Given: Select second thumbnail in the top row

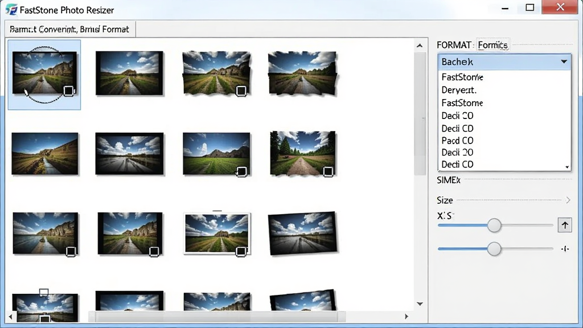Looking at the screenshot, I should point(129,73).
